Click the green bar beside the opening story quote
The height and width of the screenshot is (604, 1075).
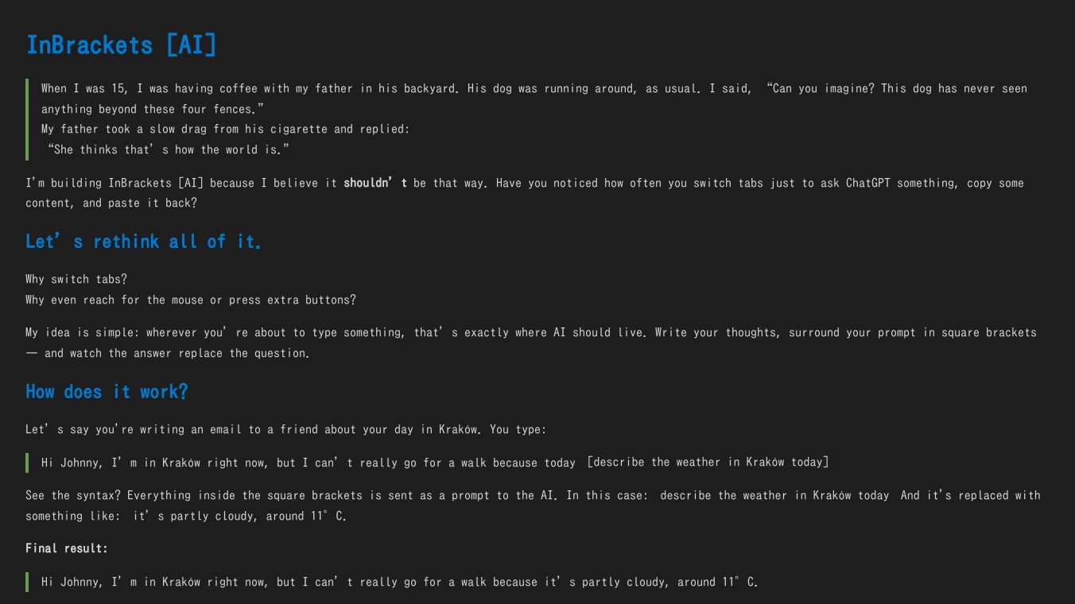pyautogui.click(x=27, y=119)
